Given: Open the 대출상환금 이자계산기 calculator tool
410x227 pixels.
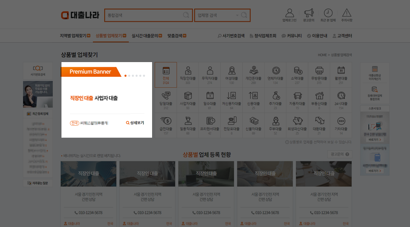Looking at the screenshot, I should click(x=374, y=75).
